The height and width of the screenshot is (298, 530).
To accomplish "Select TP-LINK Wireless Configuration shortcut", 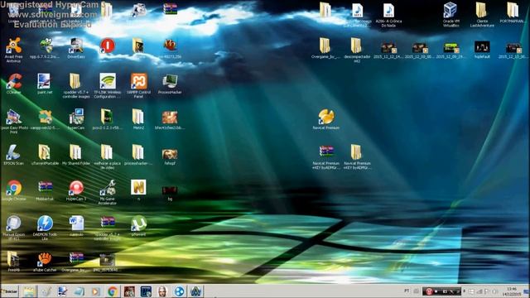I will 108,85.
